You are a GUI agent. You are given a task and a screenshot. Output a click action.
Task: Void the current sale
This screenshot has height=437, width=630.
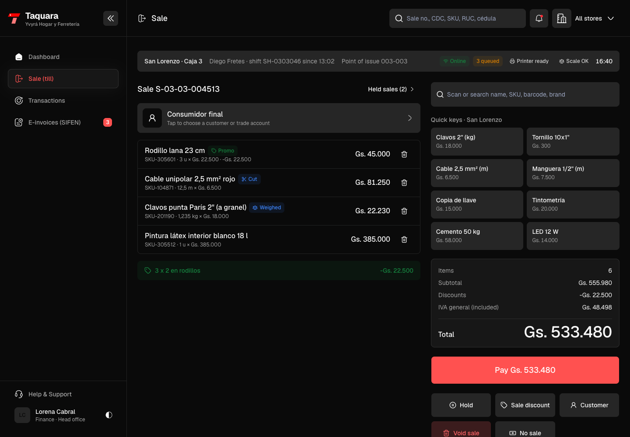coord(461,430)
